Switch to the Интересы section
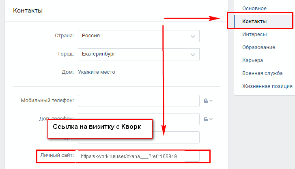295x169 pixels. coord(254,34)
